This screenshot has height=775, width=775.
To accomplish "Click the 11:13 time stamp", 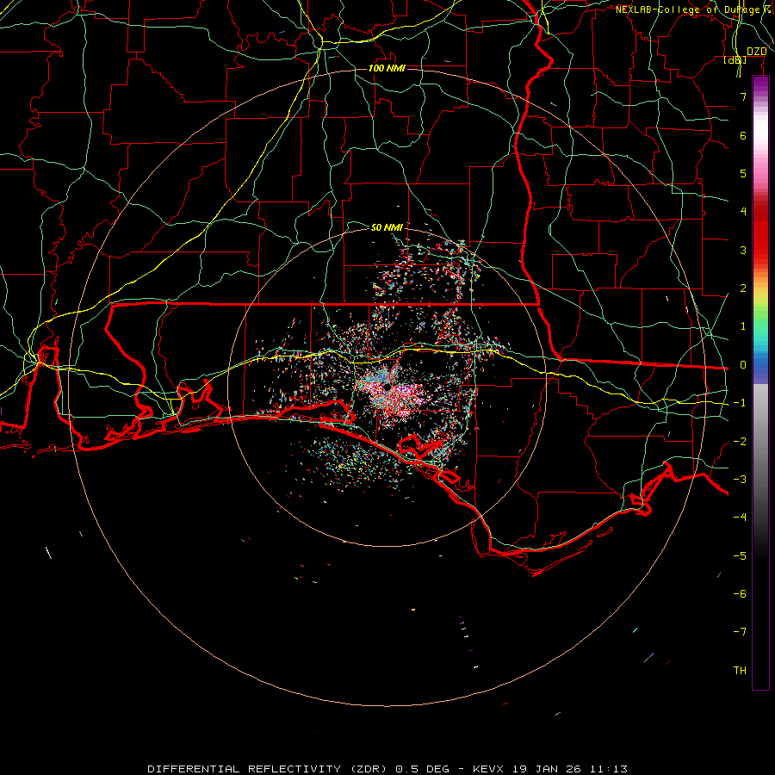I will click(609, 769).
